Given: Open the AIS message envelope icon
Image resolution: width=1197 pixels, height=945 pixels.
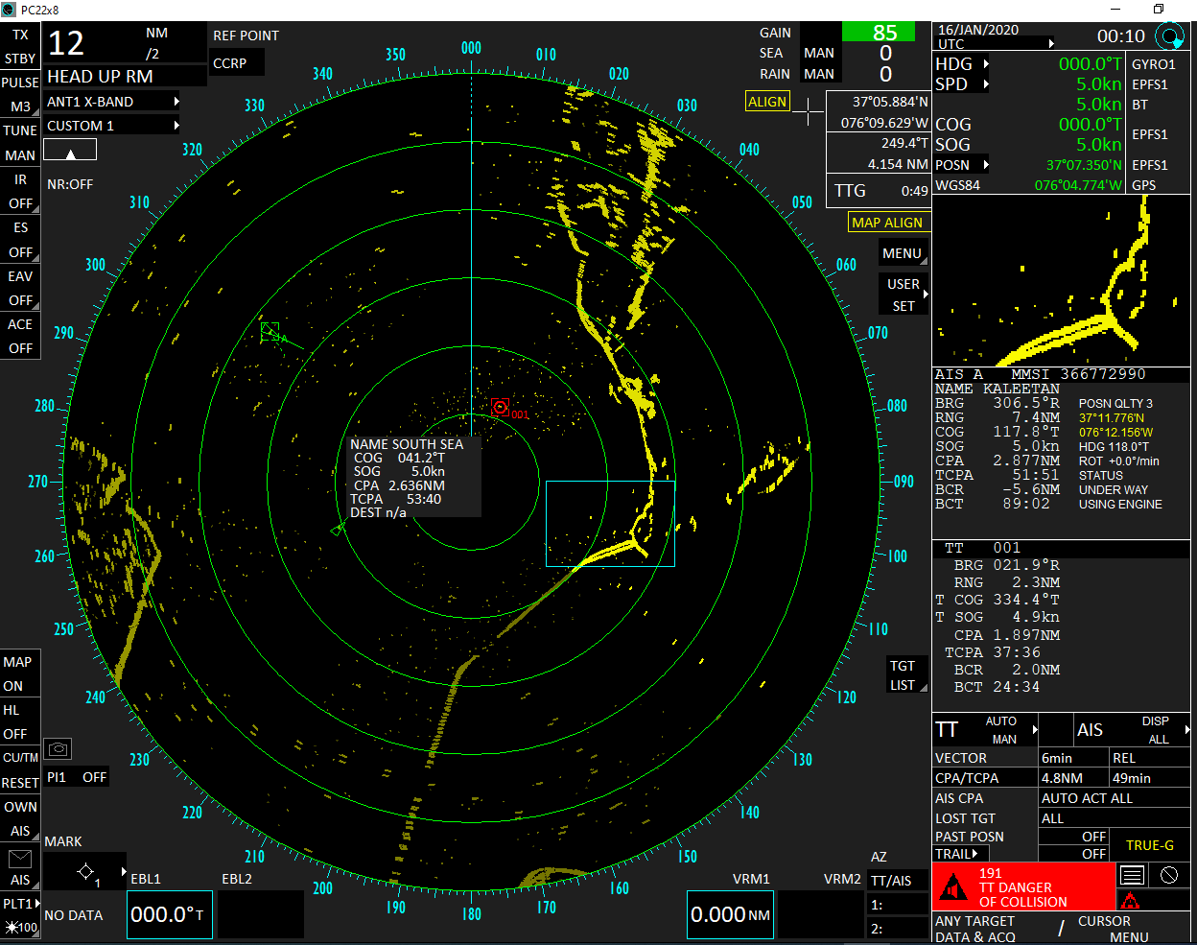Looking at the screenshot, I should click(20, 859).
